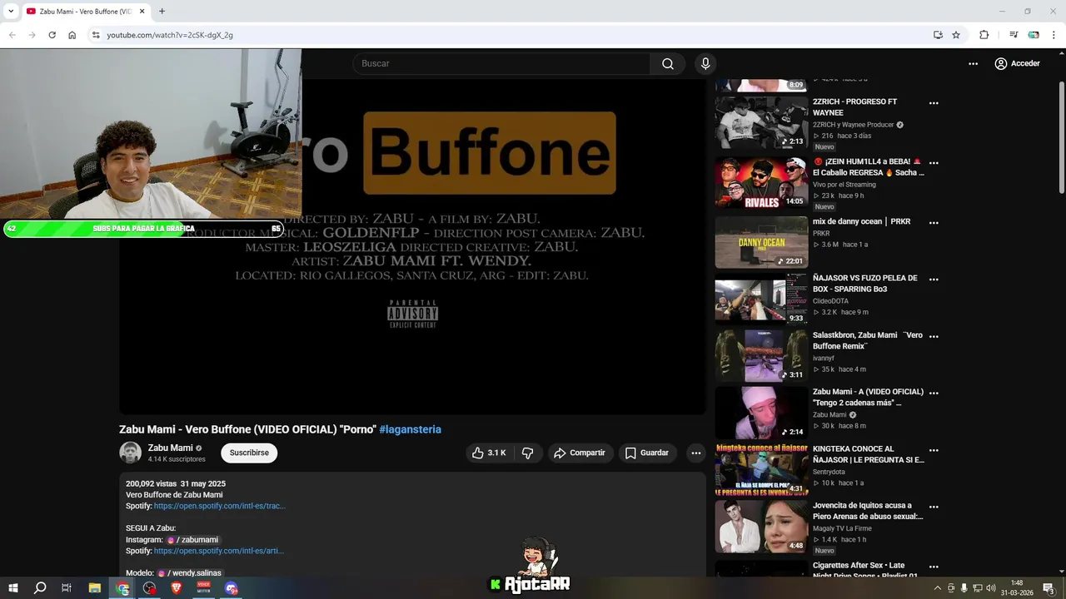1066x599 pixels.
Task: Show hidden system tray icons
Action: click(938, 588)
